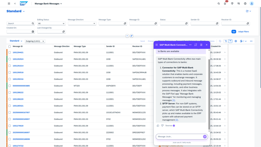The width and height of the screenshot is (261, 147).
Task: Open Joule panel hamburger menu
Action: click(x=157, y=45)
